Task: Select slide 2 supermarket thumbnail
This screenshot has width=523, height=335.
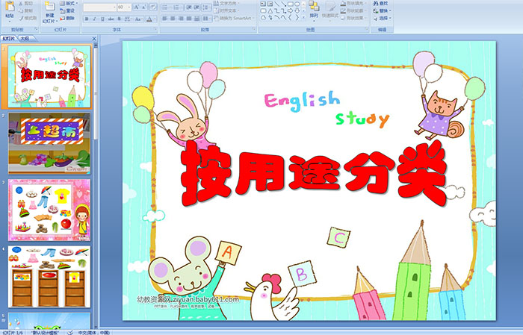Action: [x=49, y=143]
